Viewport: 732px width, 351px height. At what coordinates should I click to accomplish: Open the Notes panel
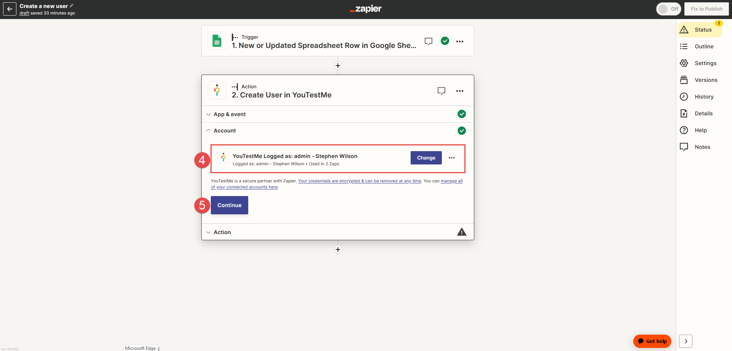click(x=700, y=147)
